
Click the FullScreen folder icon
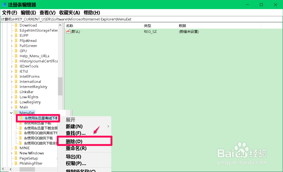coord(16,46)
